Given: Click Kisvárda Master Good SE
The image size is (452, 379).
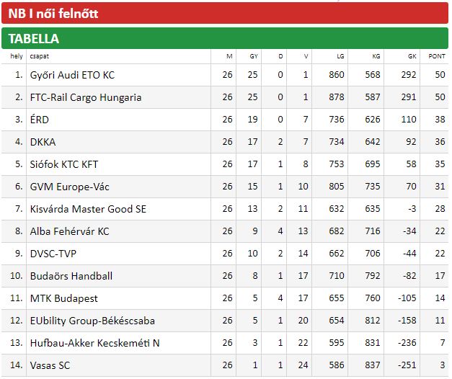Looking at the screenshot, I should [x=88, y=209].
